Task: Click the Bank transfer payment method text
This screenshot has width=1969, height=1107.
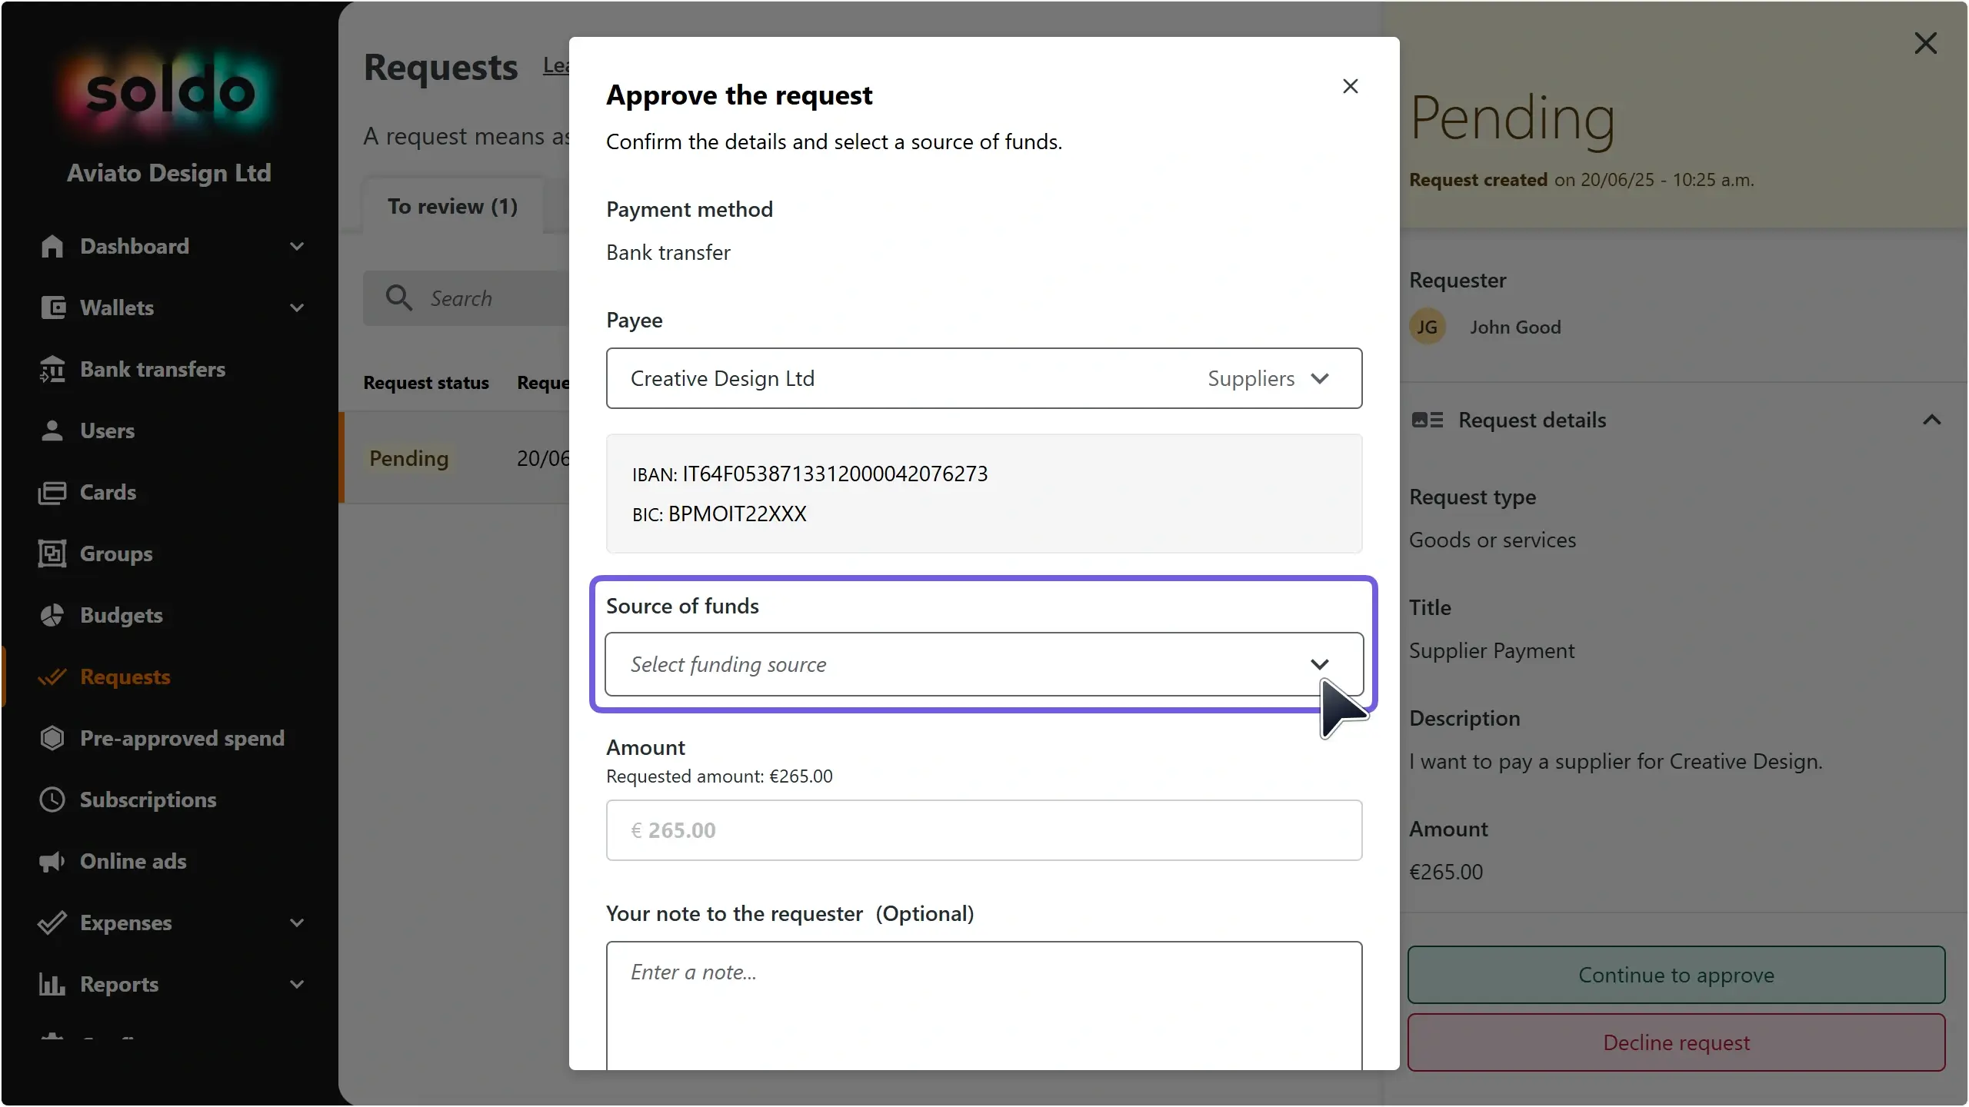Action: [668, 252]
